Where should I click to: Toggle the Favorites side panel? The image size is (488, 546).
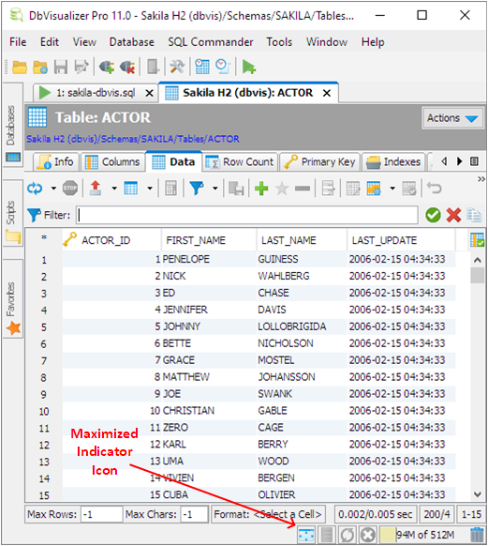click(x=12, y=307)
